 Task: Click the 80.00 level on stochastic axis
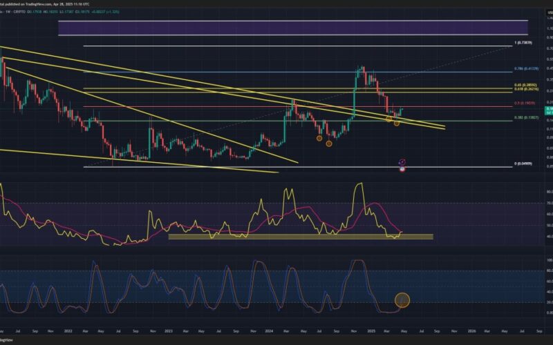click(550, 270)
